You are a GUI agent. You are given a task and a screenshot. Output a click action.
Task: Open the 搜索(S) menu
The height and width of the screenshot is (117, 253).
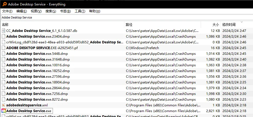(x=51, y=11)
